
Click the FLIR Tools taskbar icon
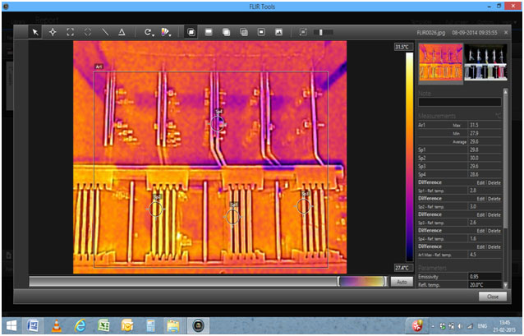199,325
